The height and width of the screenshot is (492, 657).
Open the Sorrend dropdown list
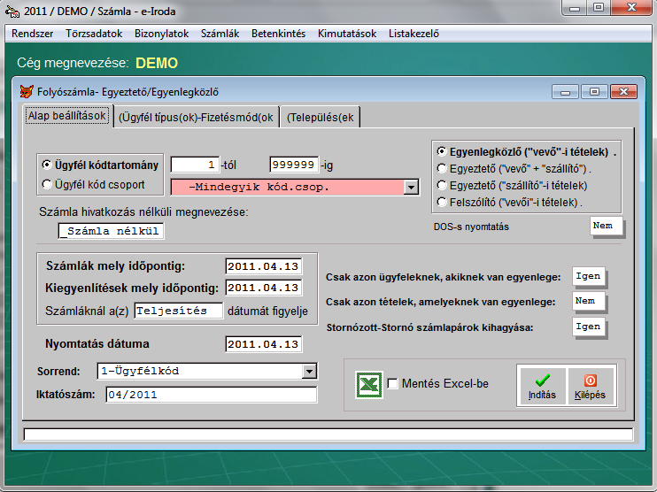tap(309, 372)
